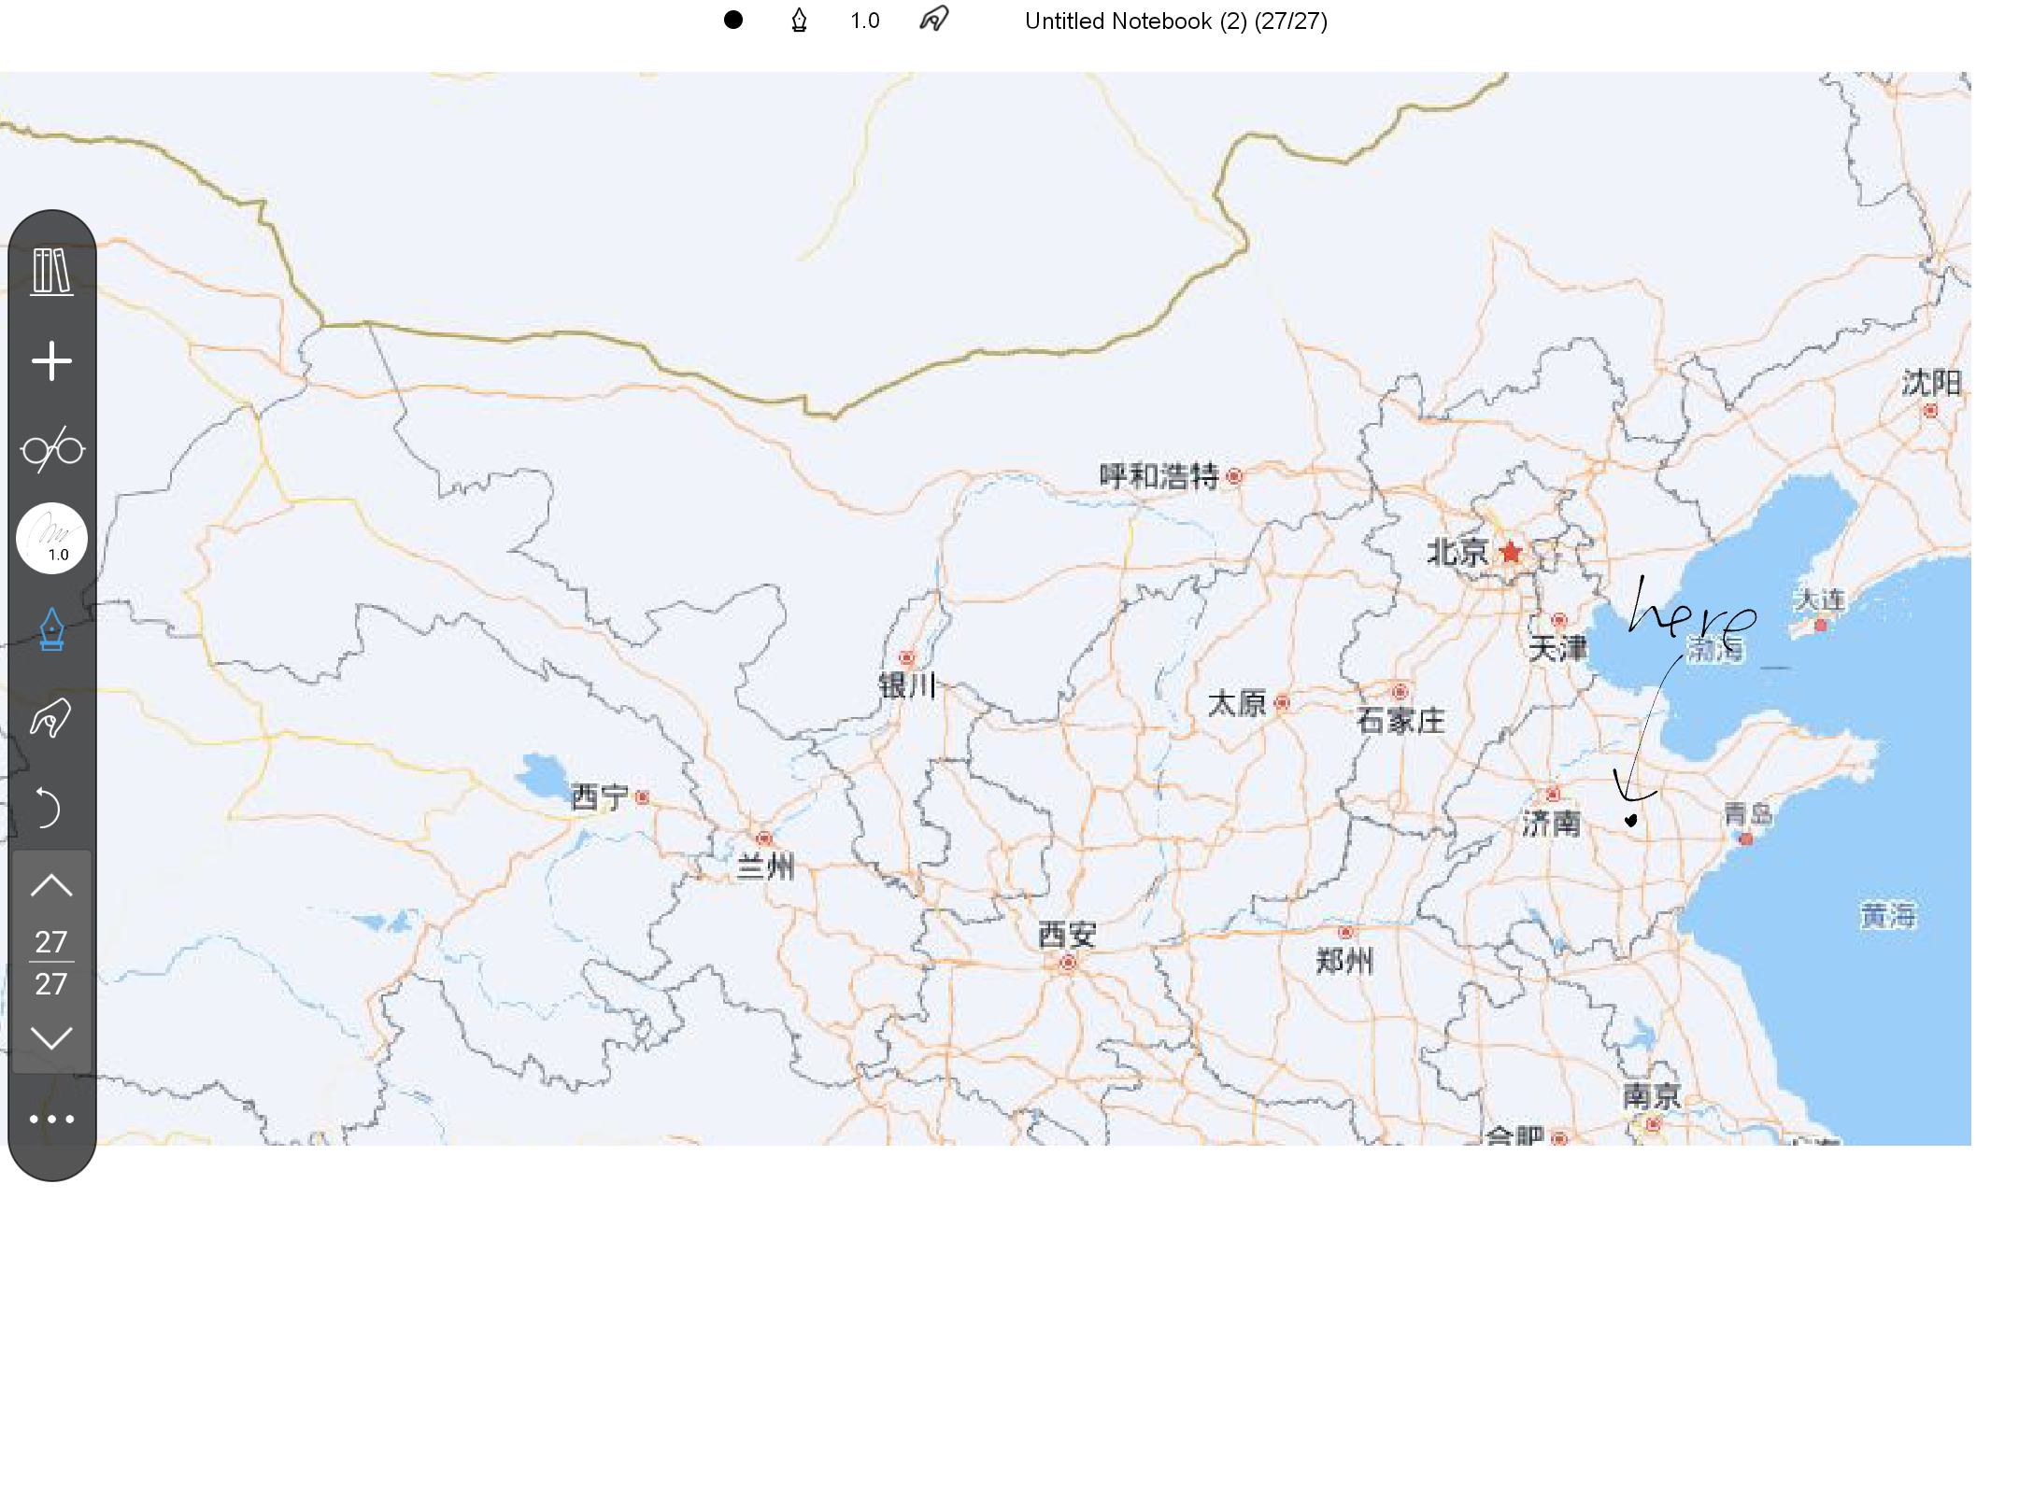Click pen type icon in top bar
This screenshot has width=2033, height=1494.
click(799, 20)
